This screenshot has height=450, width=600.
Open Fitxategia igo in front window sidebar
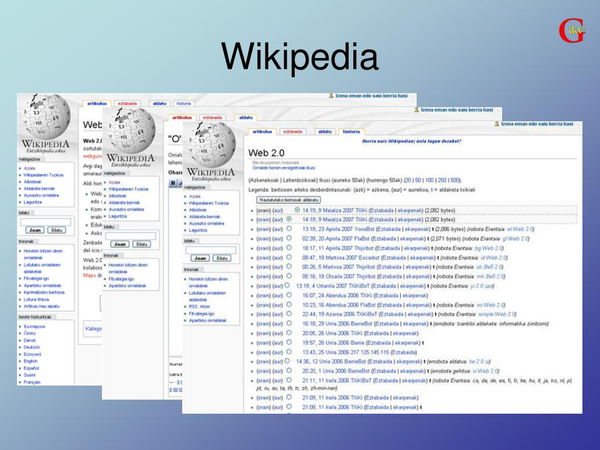(202, 313)
